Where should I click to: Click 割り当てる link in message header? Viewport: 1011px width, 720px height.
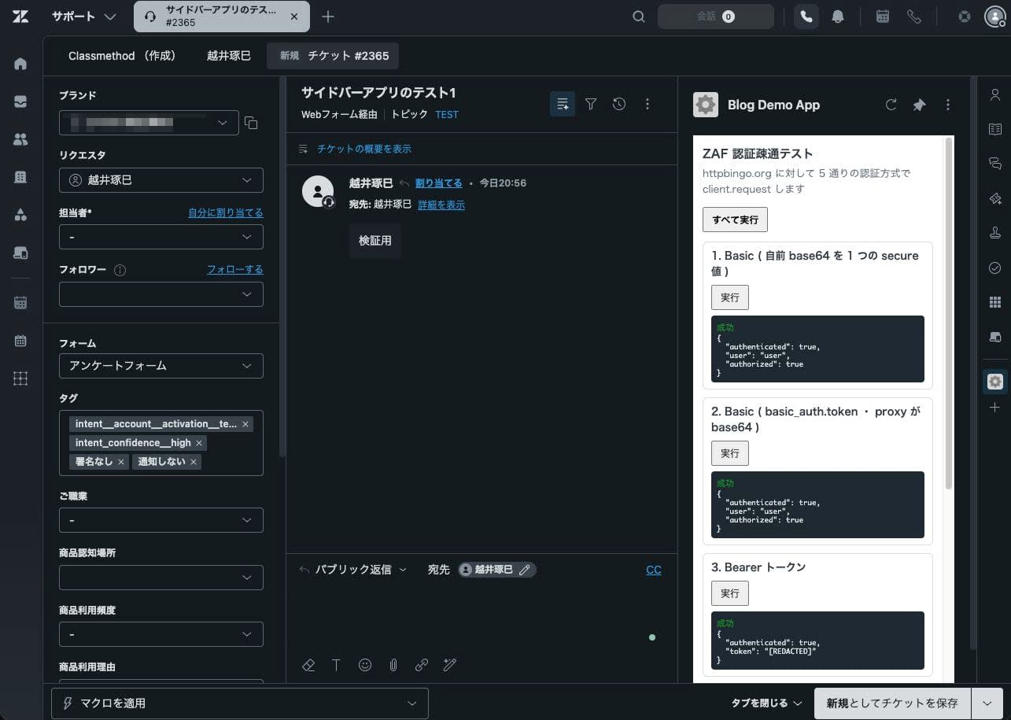pos(439,183)
